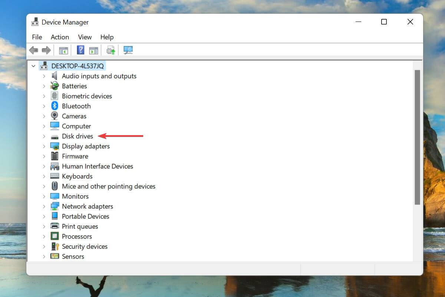Open the View menu
Screen dimensions: 445x297
point(85,37)
